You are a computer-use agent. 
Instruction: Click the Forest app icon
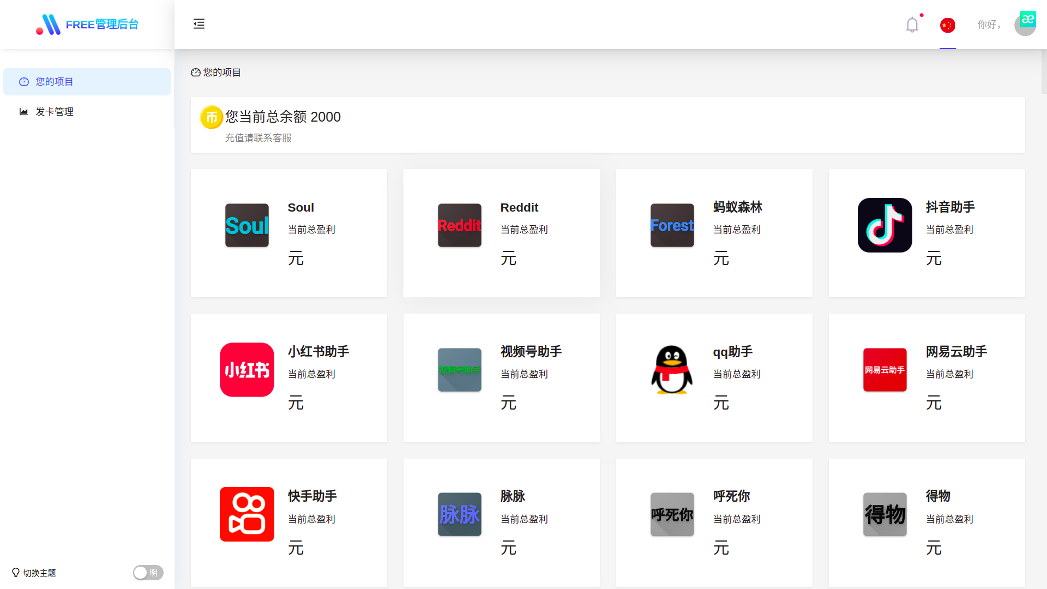click(672, 225)
